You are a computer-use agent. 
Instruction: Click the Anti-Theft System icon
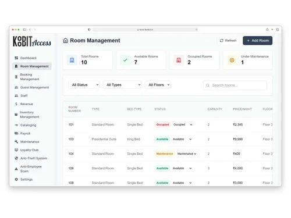[x=16, y=158]
